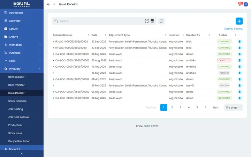The height and width of the screenshot is (157, 251).
Task: Click the barcode scan icon in search
Action: [x=147, y=21]
